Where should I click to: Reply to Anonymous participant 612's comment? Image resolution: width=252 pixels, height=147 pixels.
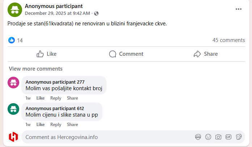[56, 125]
